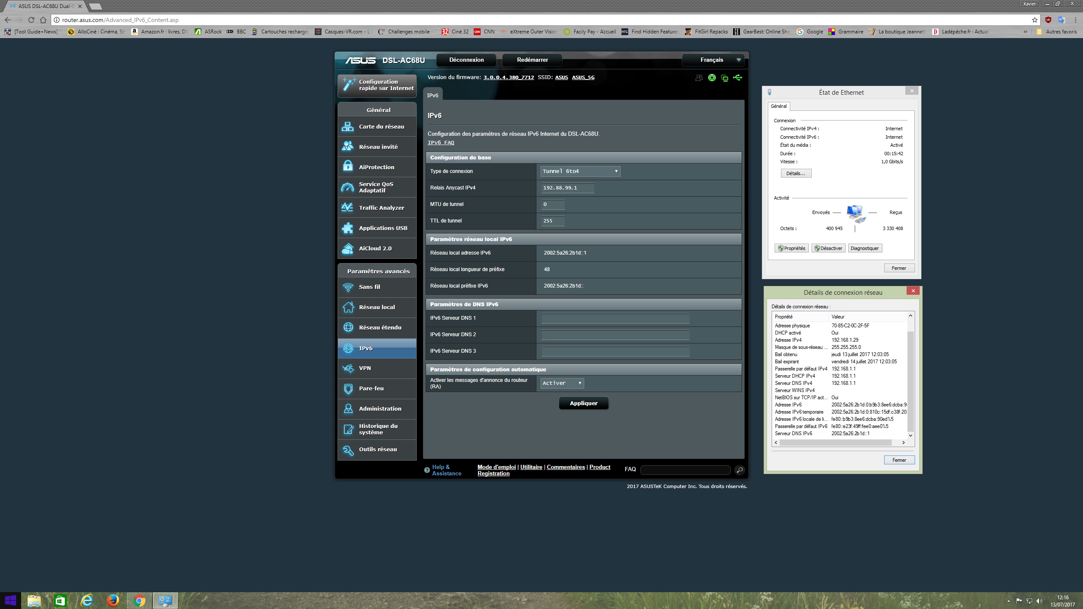Launch Firefox from the Windows taskbar
Viewport: 1083px width, 609px height.
click(x=113, y=600)
